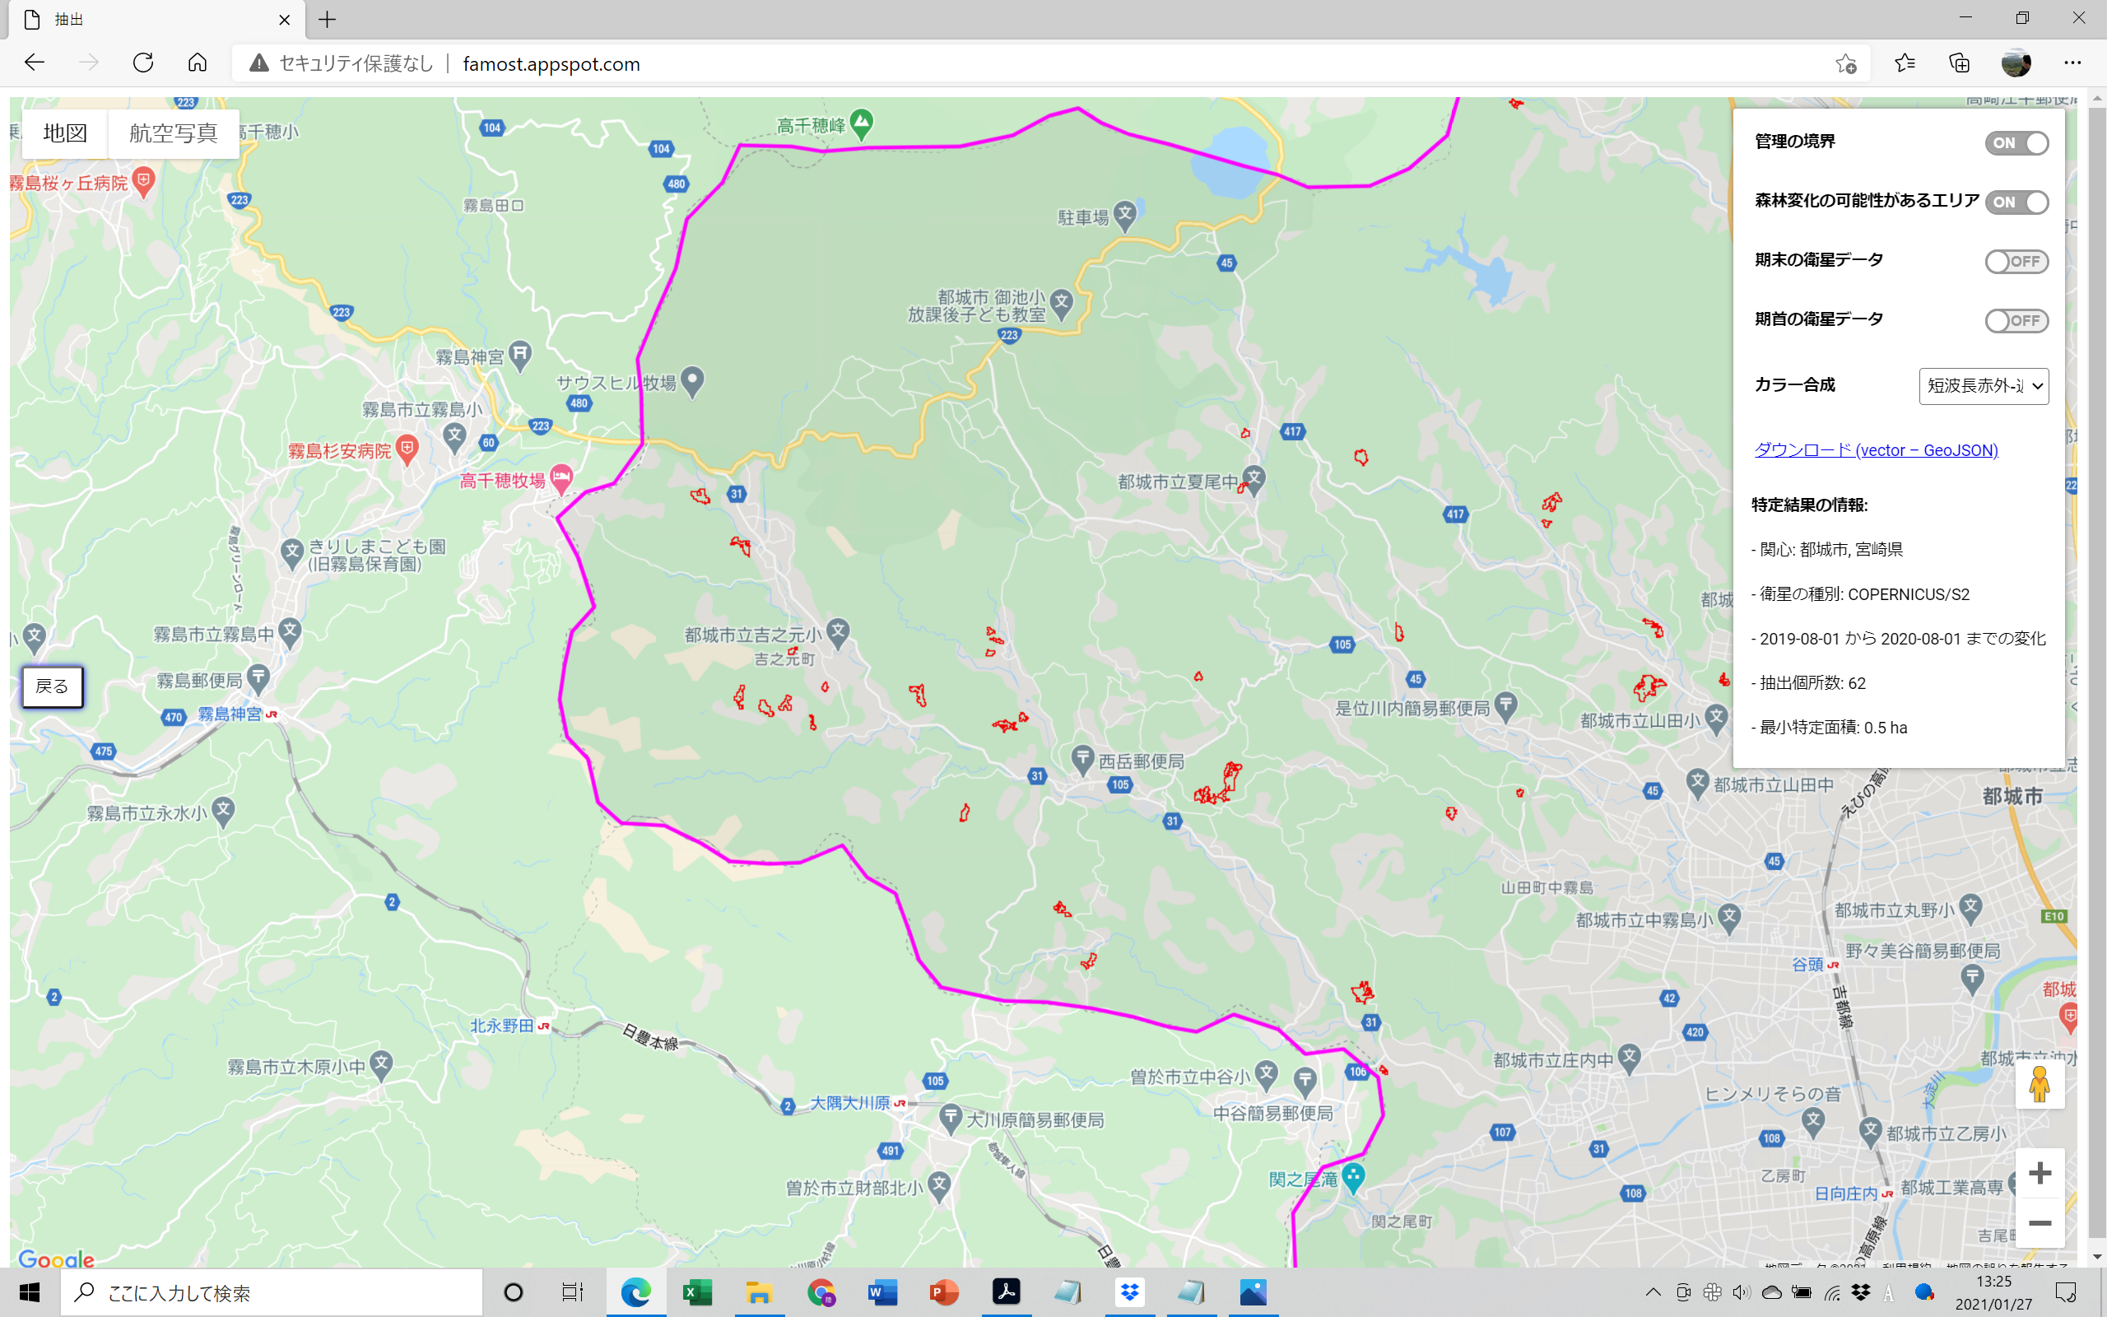Open the browser settings ellipsis menu
The image size is (2107, 1317).
point(2072,63)
